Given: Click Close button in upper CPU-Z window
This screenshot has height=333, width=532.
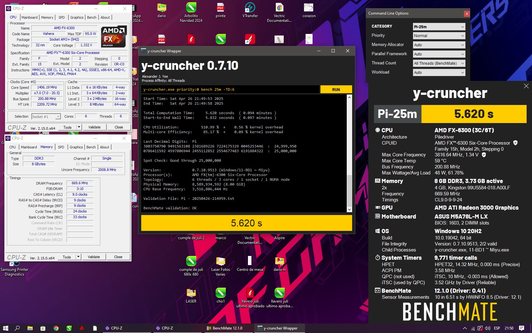Looking at the screenshot, I should pyautogui.click(x=119, y=127).
